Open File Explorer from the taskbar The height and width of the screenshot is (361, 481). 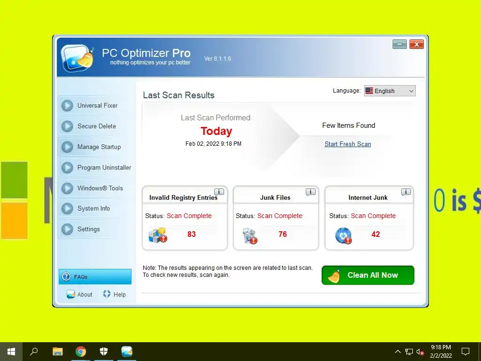pos(57,352)
